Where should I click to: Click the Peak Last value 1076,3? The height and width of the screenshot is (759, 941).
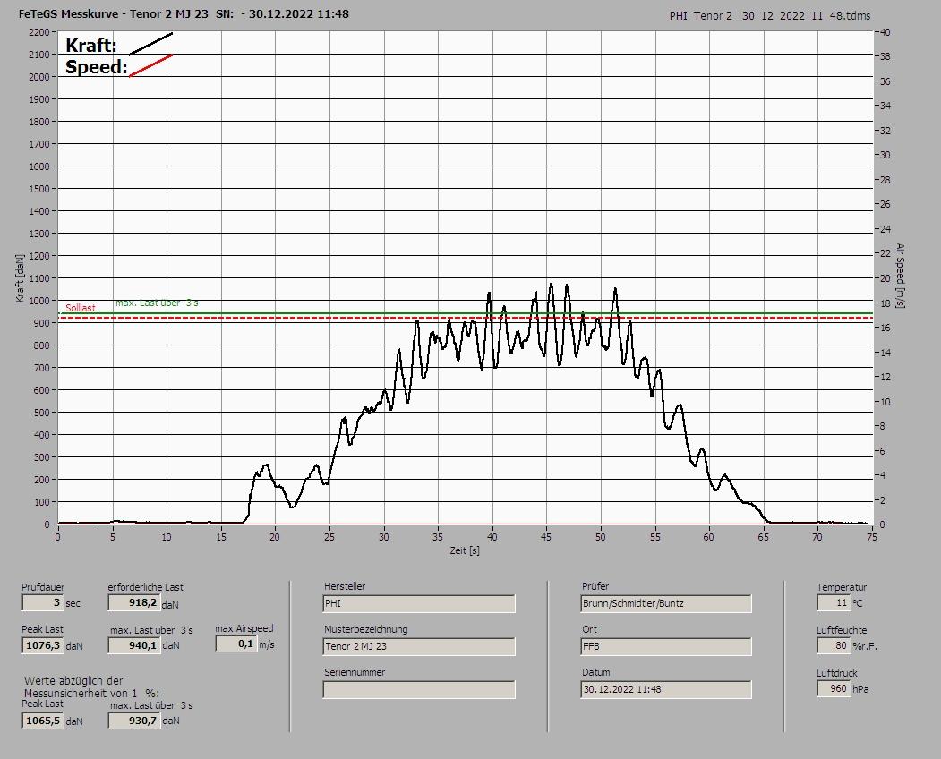pyautogui.click(x=42, y=645)
